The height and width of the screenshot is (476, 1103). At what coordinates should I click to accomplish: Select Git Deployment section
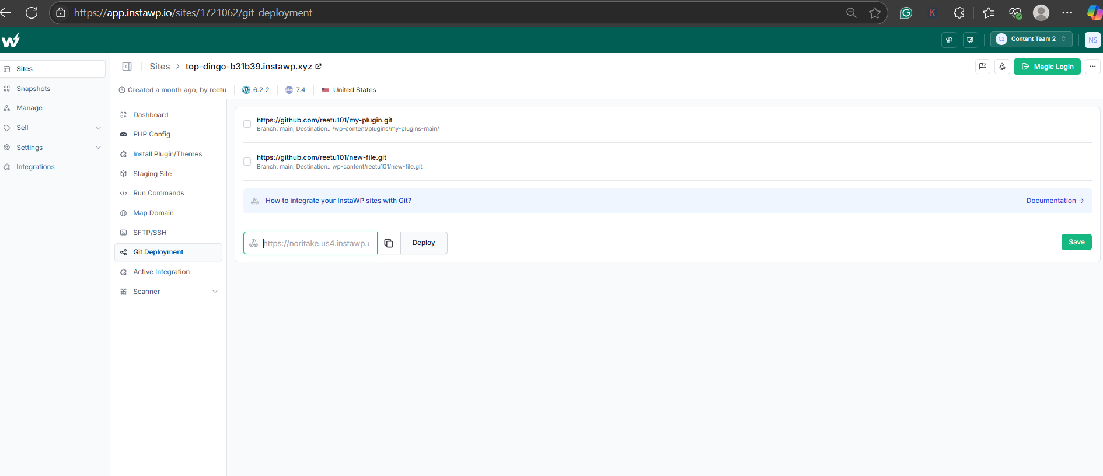[168, 252]
